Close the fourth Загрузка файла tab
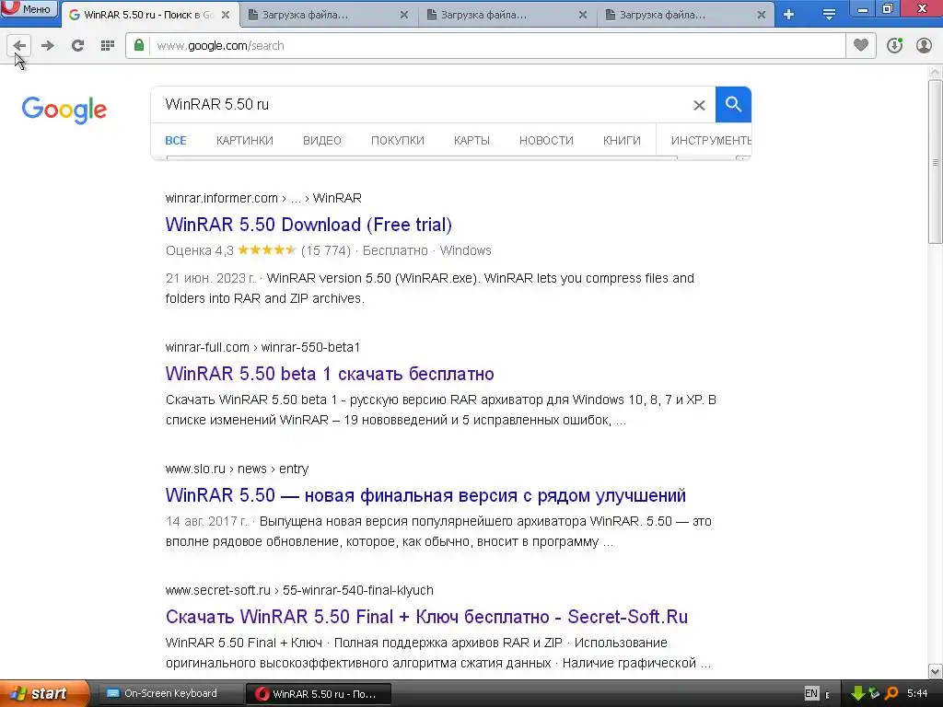This screenshot has height=707, width=943. pyautogui.click(x=762, y=15)
